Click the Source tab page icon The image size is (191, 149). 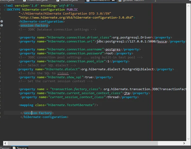14,148
